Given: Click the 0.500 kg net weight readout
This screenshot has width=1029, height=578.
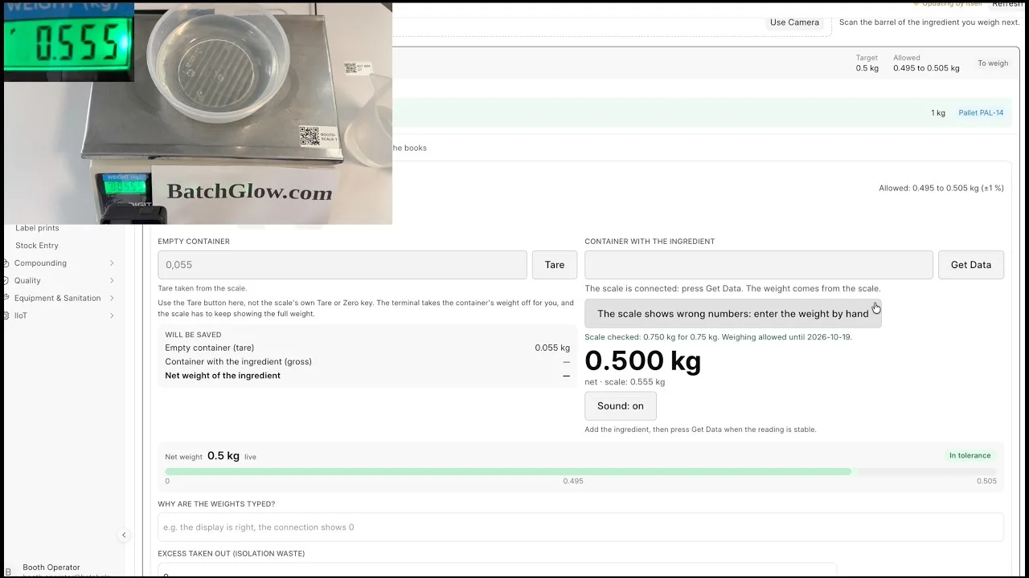Looking at the screenshot, I should tap(643, 361).
